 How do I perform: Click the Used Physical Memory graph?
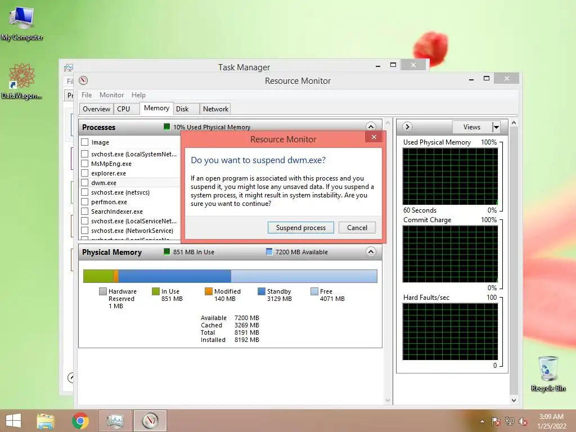pos(450,176)
